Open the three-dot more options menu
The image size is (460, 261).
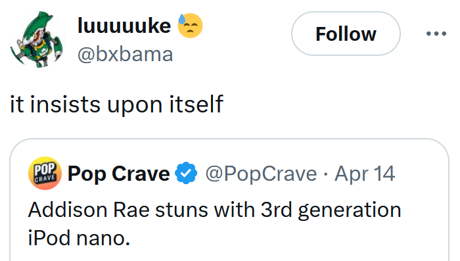click(436, 34)
